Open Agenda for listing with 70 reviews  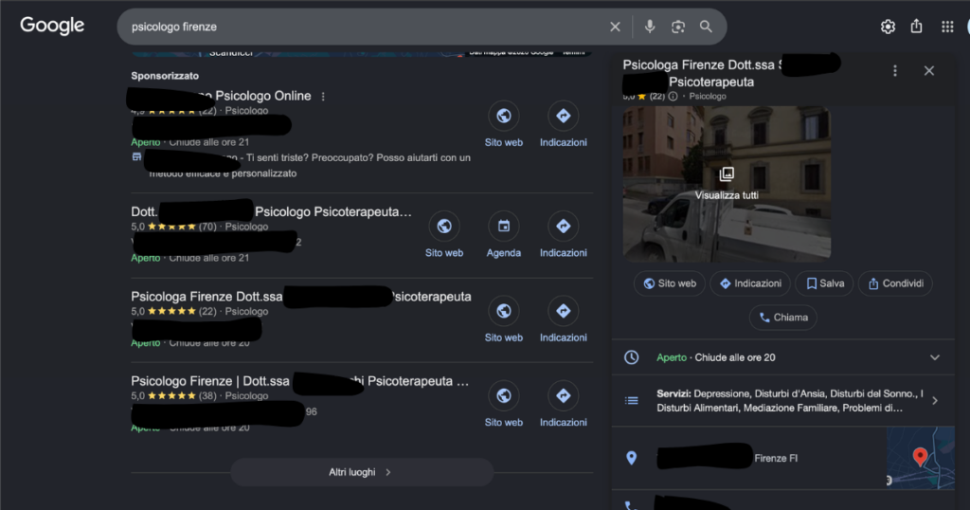pos(504,236)
